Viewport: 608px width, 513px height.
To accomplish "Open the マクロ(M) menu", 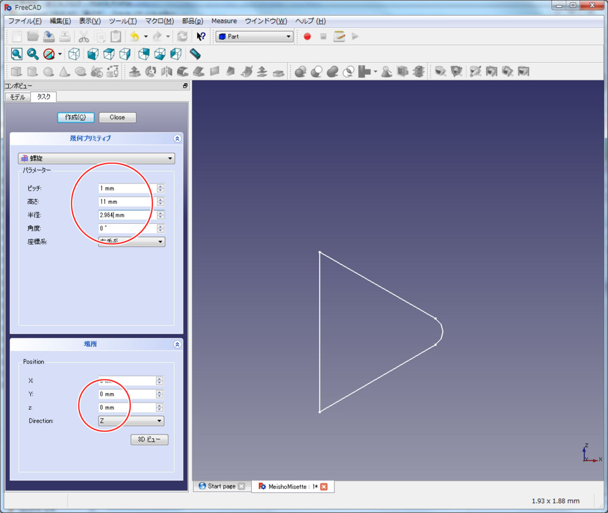I will pos(159,21).
